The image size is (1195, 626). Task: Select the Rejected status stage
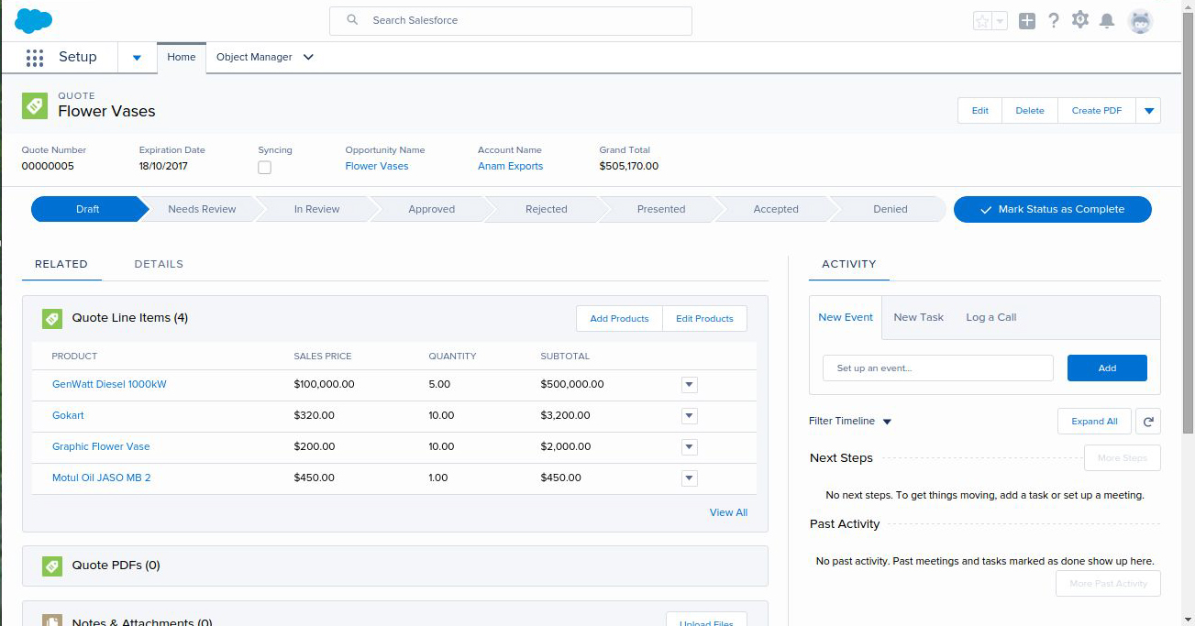tap(546, 209)
